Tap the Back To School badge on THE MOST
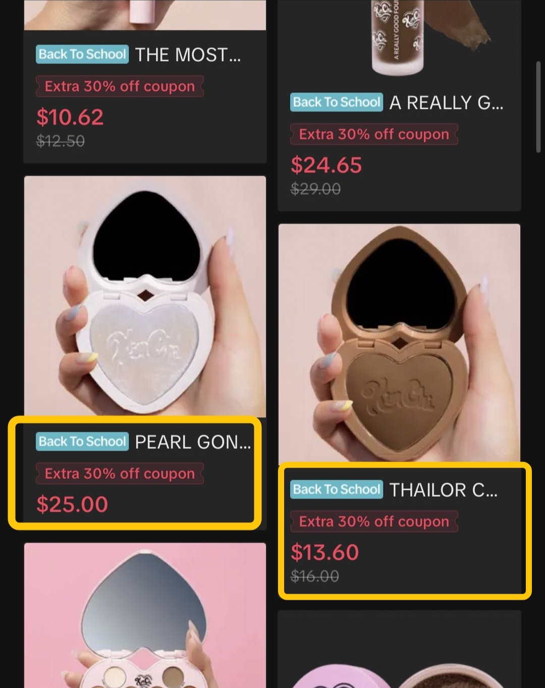Screen dimensions: 545x688 click(x=82, y=54)
